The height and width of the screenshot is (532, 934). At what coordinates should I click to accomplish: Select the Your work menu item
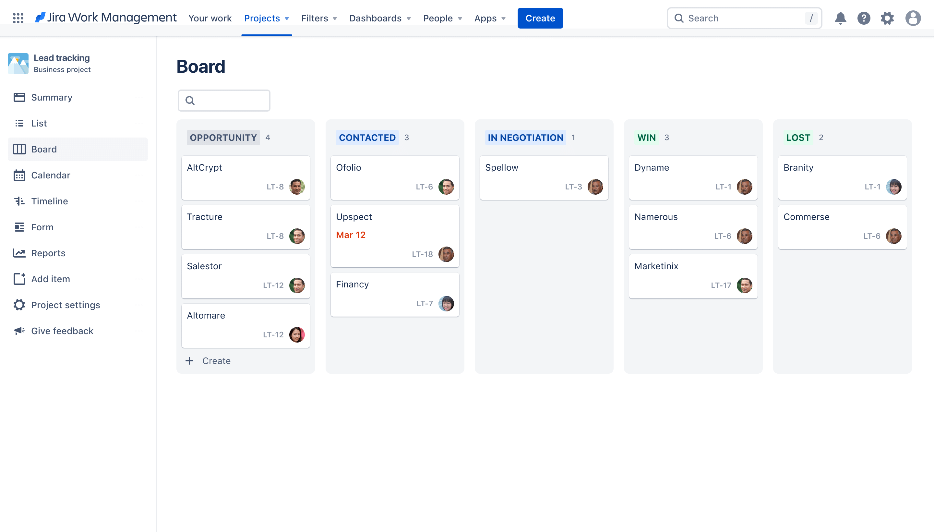point(210,18)
